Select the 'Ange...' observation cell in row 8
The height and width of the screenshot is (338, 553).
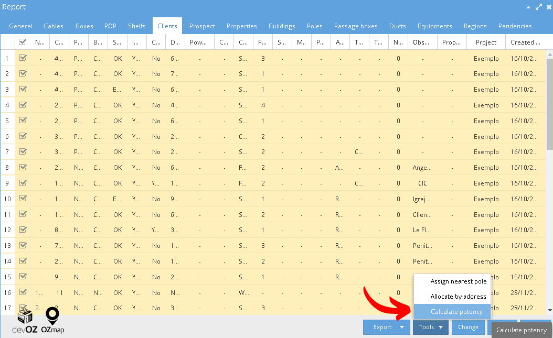[x=422, y=168]
